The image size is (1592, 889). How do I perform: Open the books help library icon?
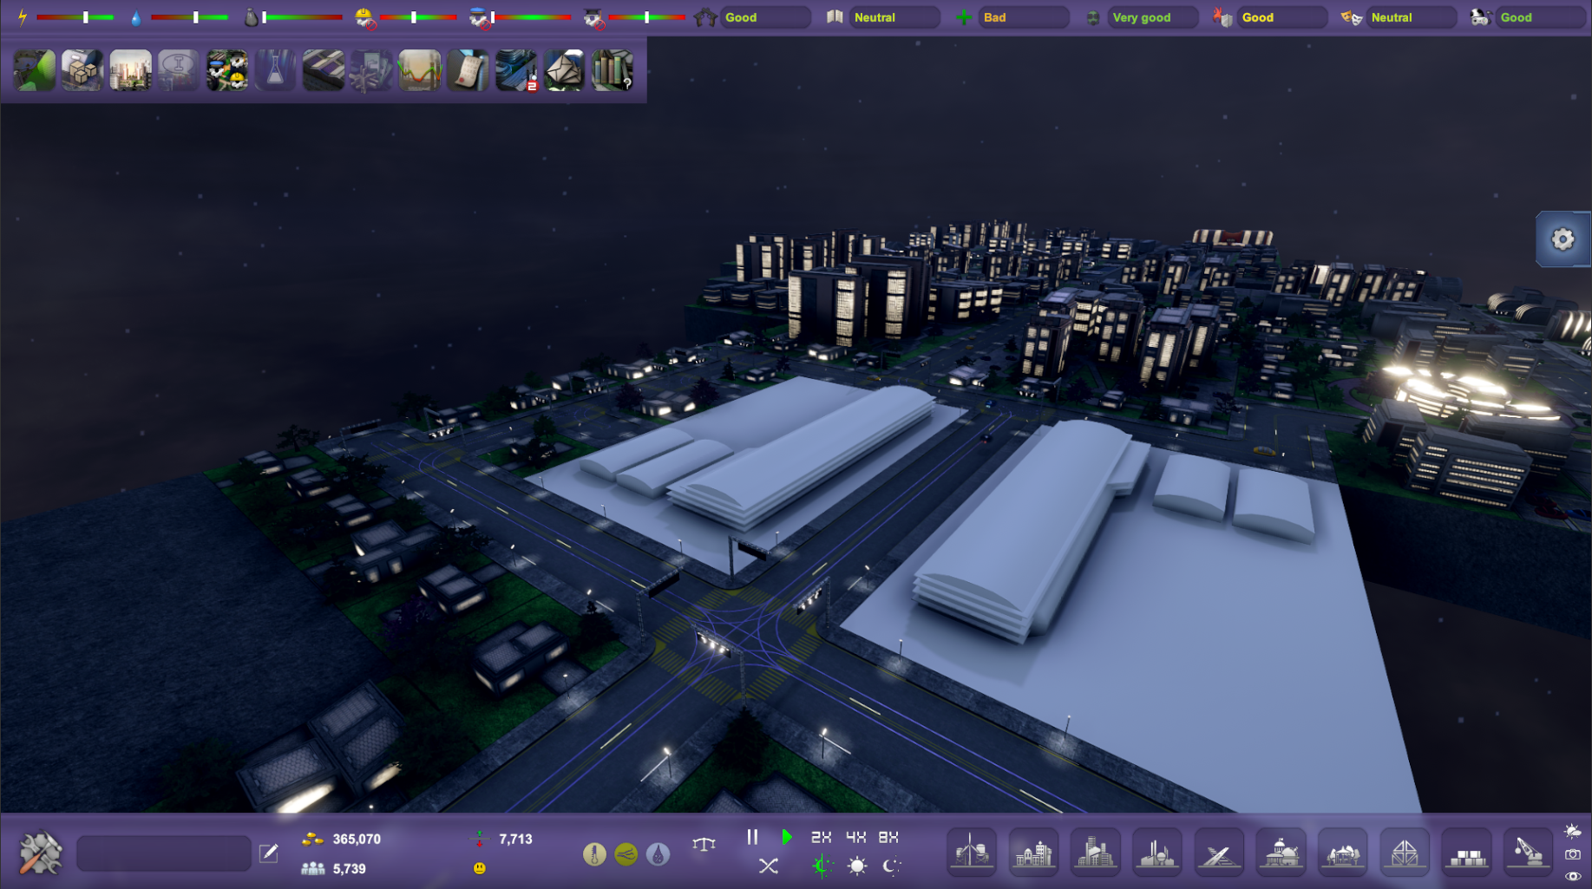613,70
